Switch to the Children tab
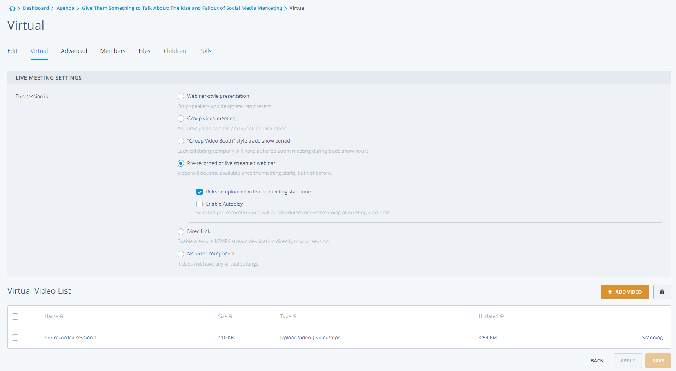 click(x=175, y=51)
